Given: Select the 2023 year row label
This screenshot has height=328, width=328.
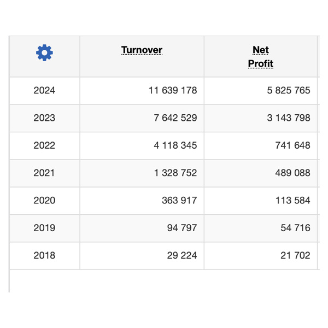Looking at the screenshot, I should (44, 118).
